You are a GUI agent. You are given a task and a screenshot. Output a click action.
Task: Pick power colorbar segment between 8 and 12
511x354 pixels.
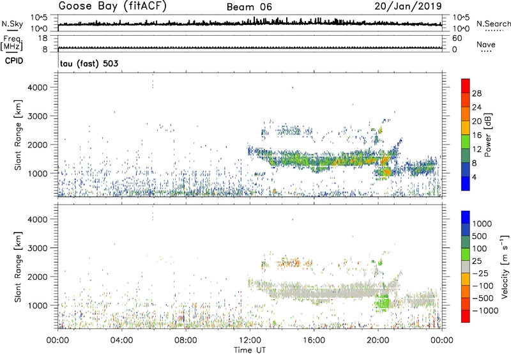point(466,156)
